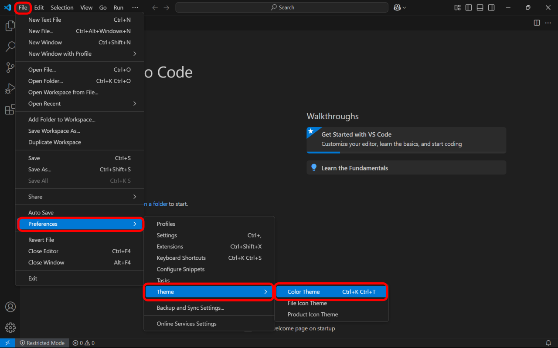Toggle the Secondary Side Bar visibility

click(x=491, y=7)
